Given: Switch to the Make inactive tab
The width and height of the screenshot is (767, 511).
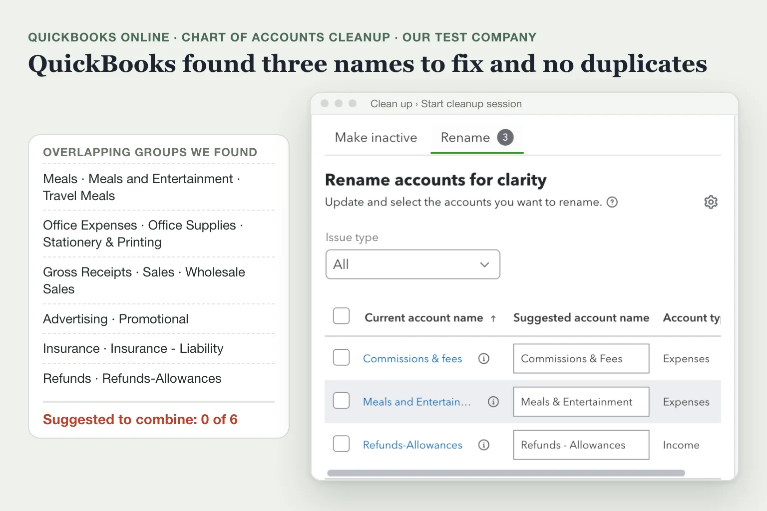Looking at the screenshot, I should [x=376, y=137].
